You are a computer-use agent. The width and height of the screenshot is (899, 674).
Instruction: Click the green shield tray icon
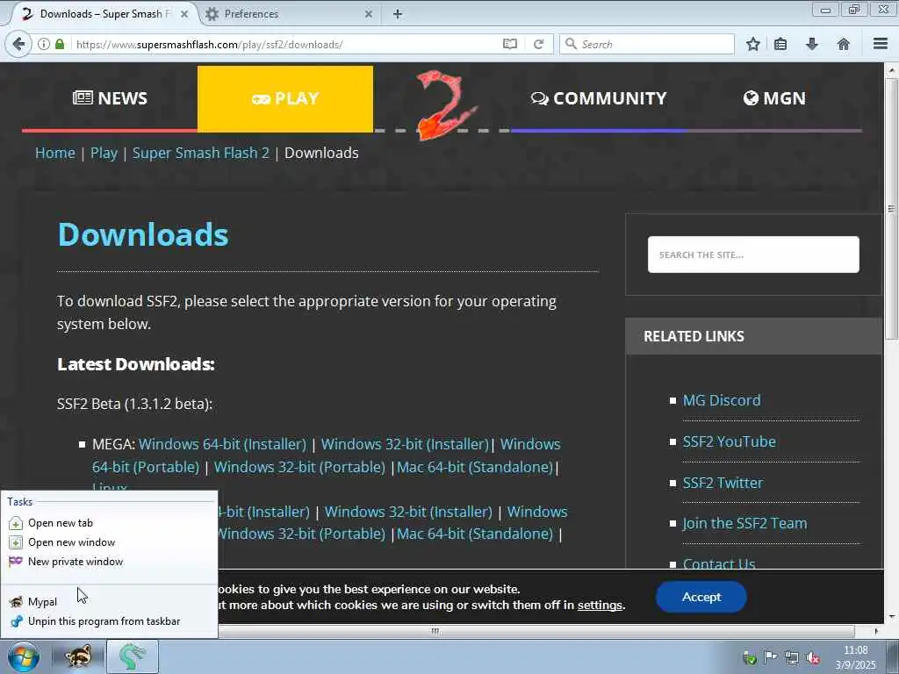click(749, 658)
